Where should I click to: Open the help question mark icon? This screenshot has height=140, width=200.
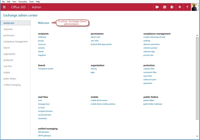point(187,7)
